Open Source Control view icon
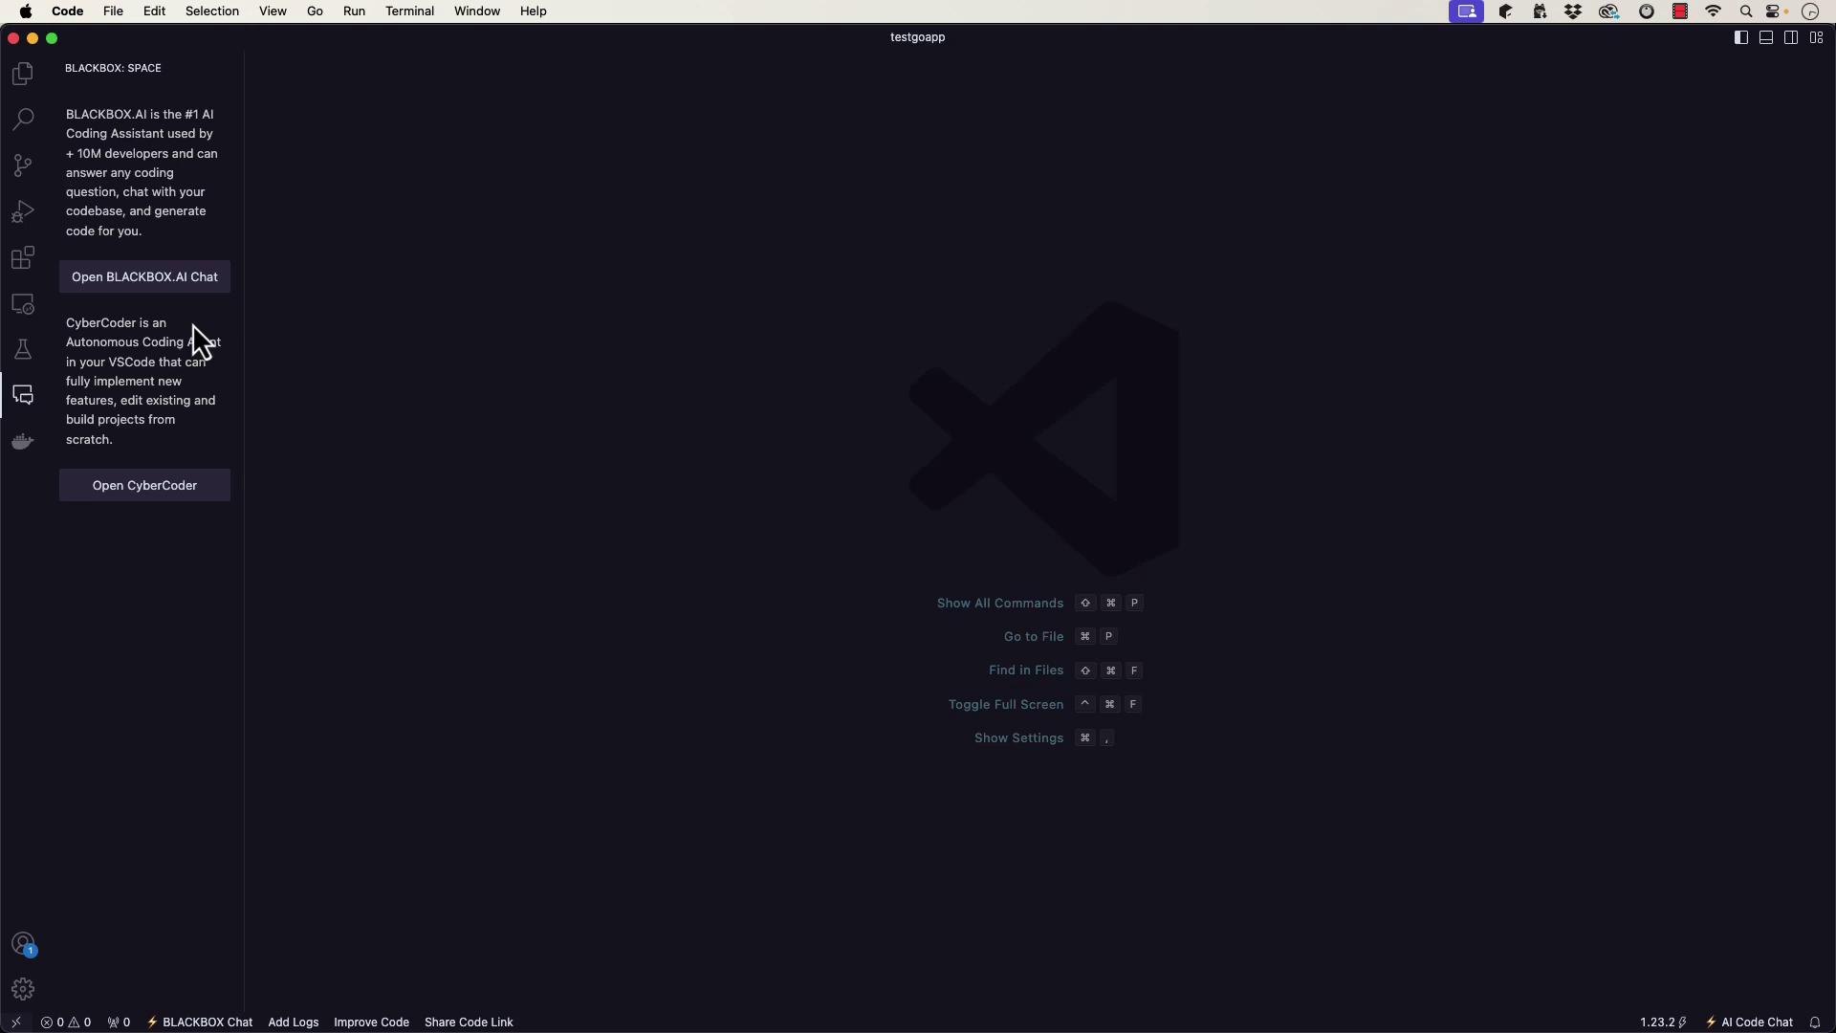 [23, 165]
